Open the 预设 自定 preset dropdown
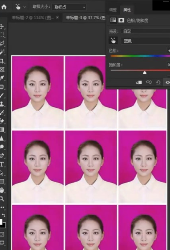 pyautogui.click(x=145, y=31)
